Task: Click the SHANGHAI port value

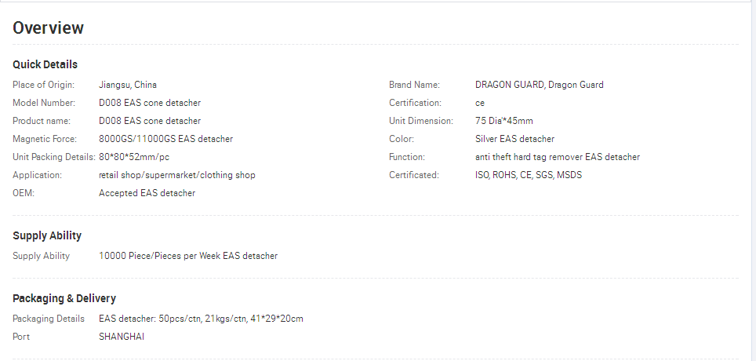Action: [x=122, y=337]
